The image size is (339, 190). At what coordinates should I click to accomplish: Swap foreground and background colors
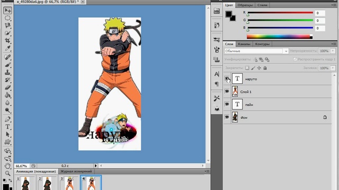10,180
